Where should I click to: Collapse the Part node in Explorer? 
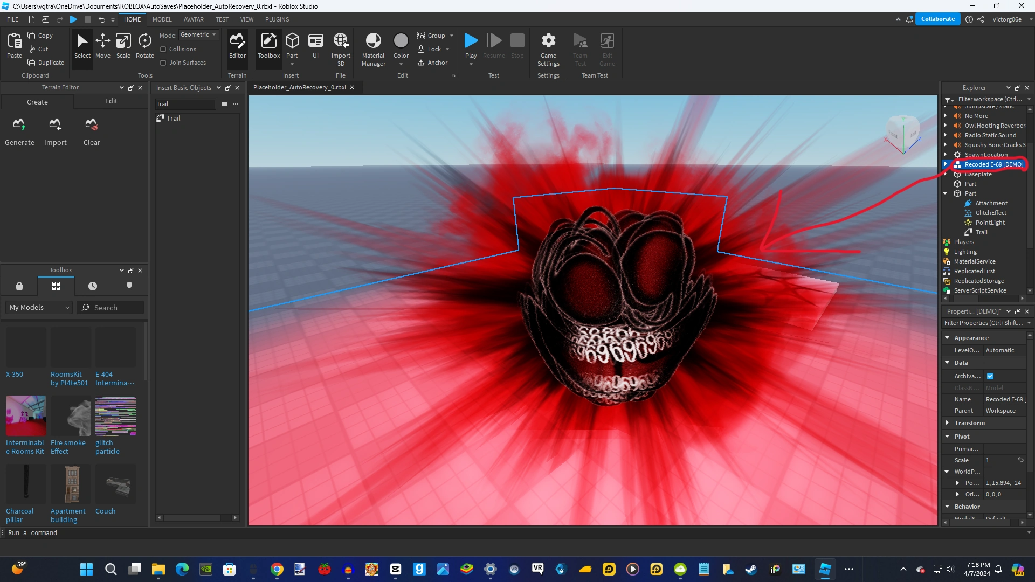pyautogui.click(x=946, y=193)
